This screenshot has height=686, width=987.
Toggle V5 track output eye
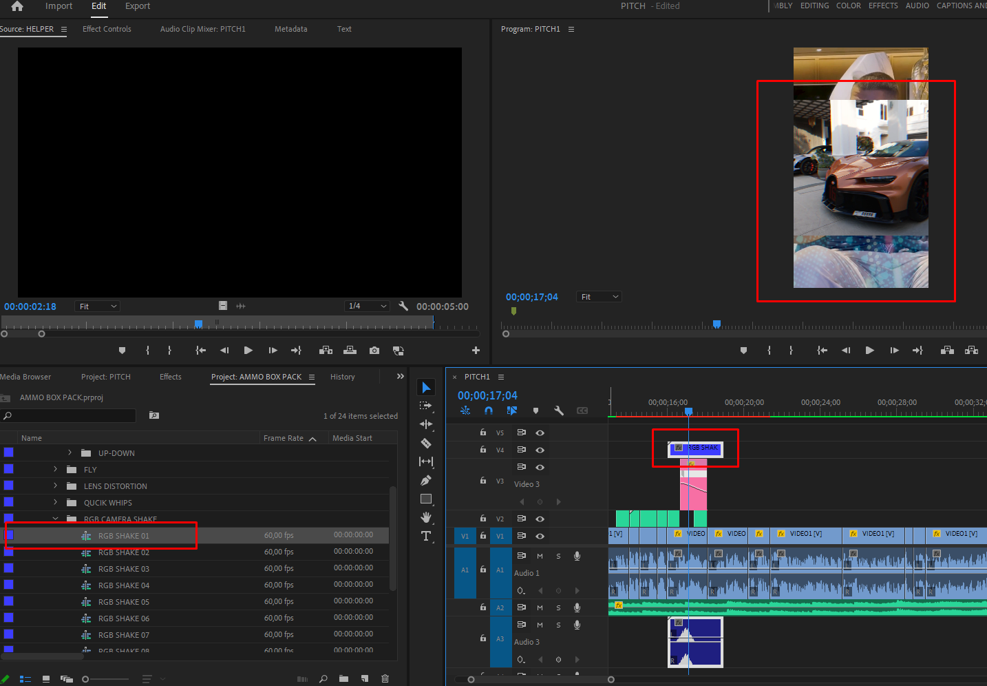pos(540,433)
